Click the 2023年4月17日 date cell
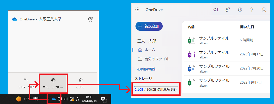 (251, 54)
